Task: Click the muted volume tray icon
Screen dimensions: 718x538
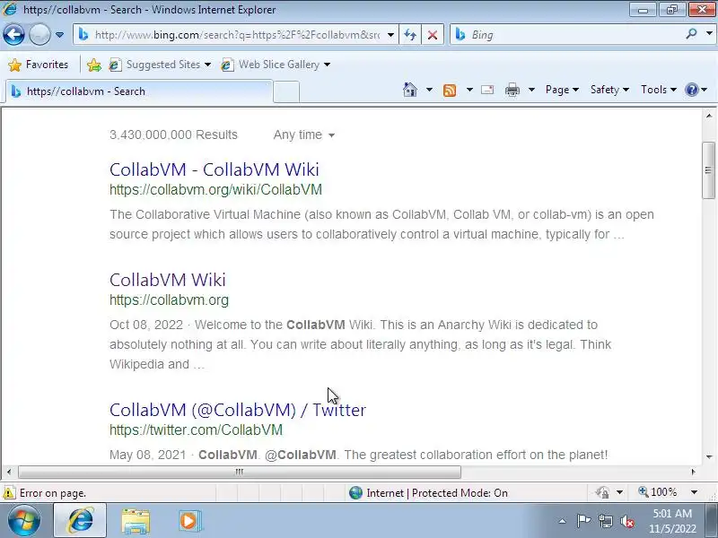Action: (x=626, y=521)
